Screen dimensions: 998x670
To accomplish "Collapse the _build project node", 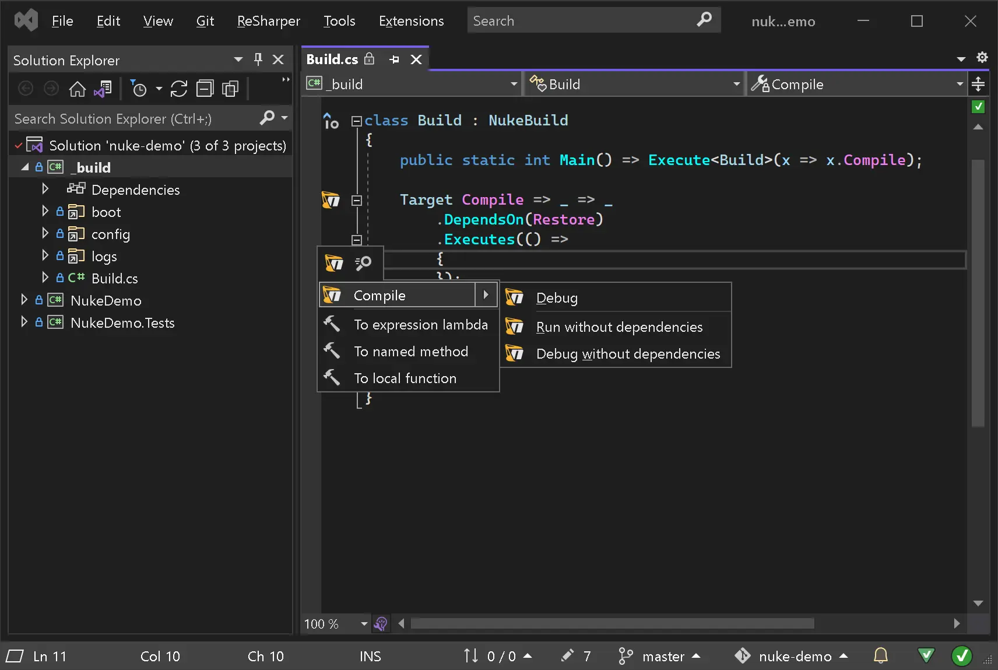I will [x=24, y=167].
